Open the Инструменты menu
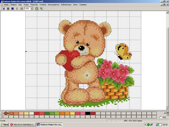 53,5
